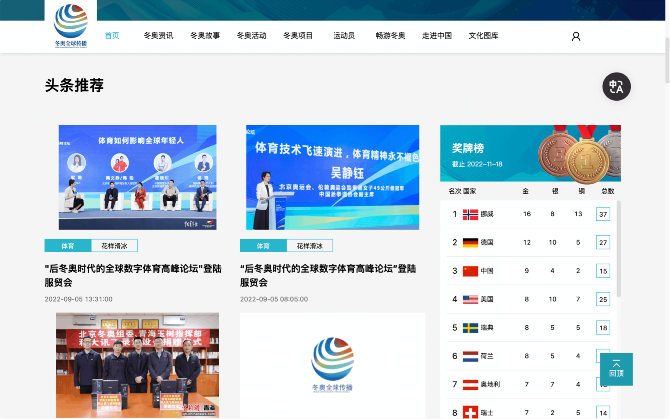The width and height of the screenshot is (670, 419).
Task: Open the 畅游冬奥 menu
Action: (x=390, y=36)
